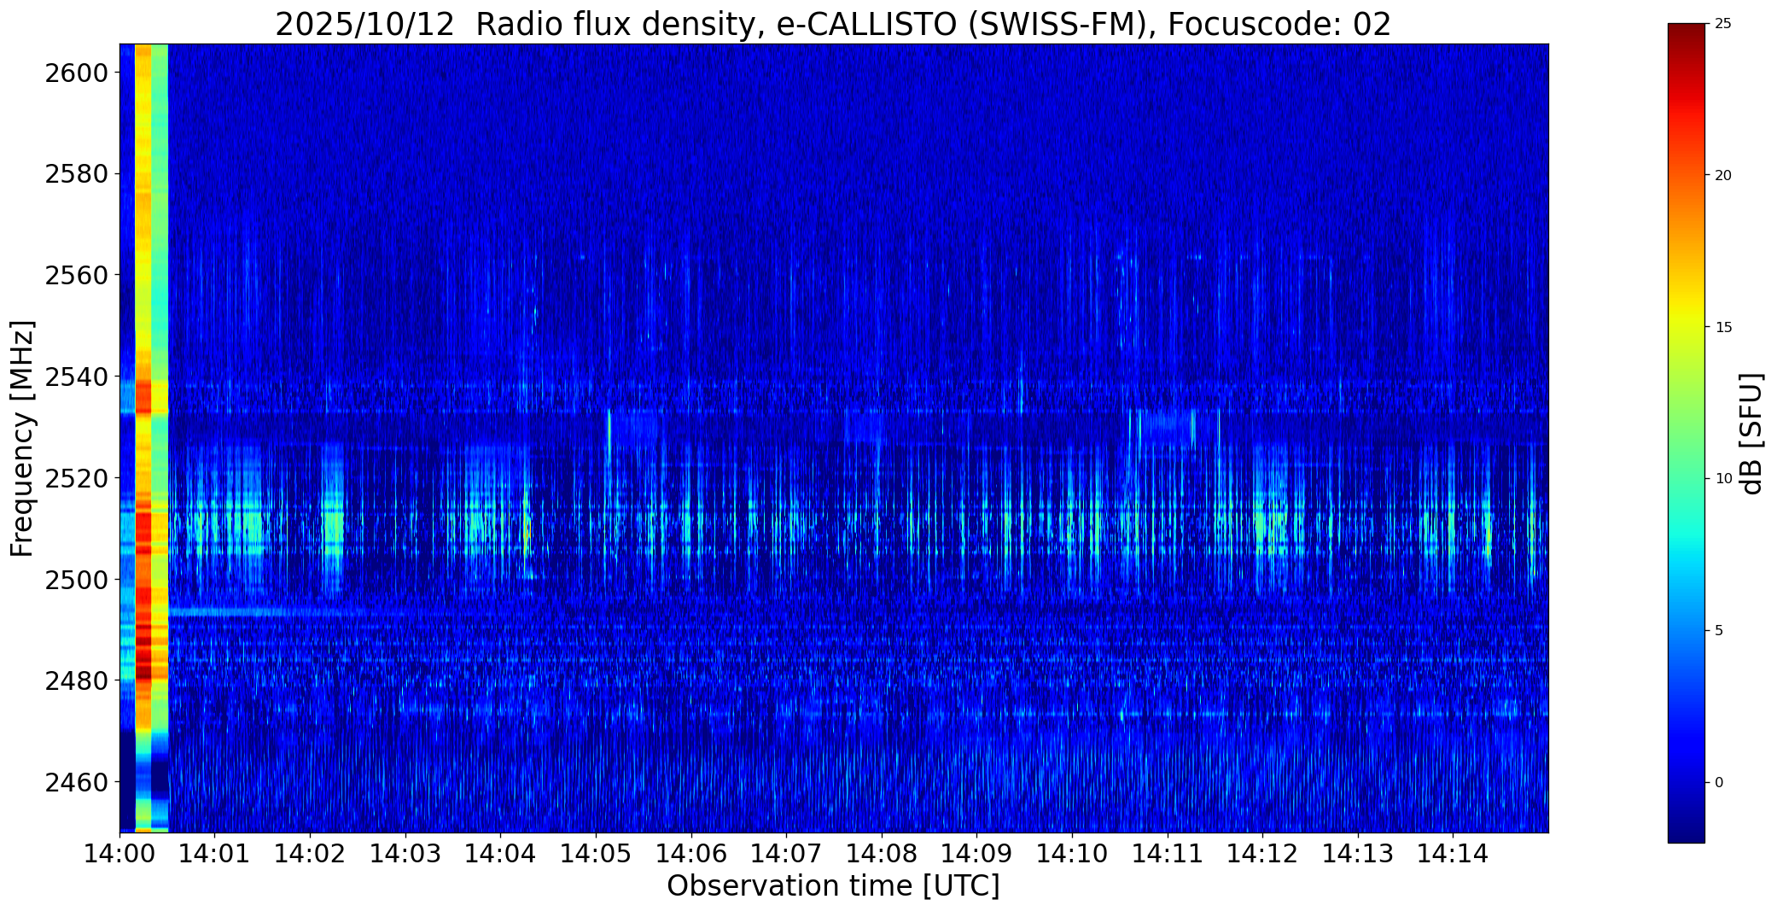Image resolution: width=1777 pixels, height=911 pixels.
Task: Click the 2460 frequency tick label
Action: [x=77, y=782]
